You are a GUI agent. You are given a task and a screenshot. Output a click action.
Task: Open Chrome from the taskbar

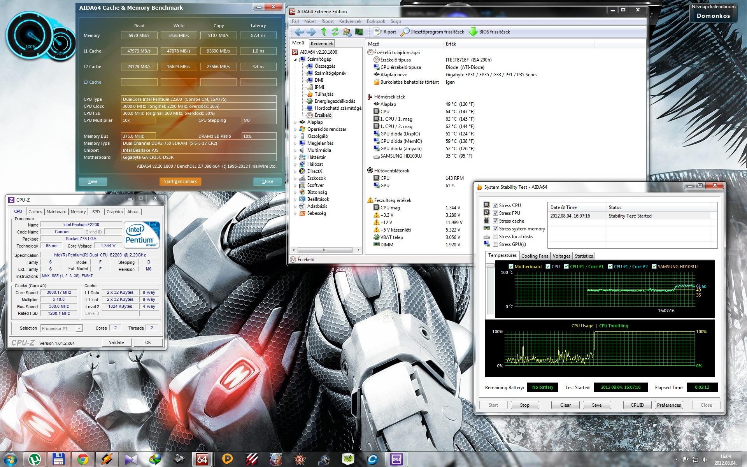pos(82,460)
